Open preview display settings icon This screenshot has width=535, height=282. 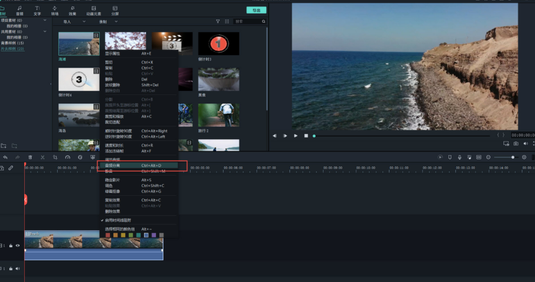coord(506,144)
